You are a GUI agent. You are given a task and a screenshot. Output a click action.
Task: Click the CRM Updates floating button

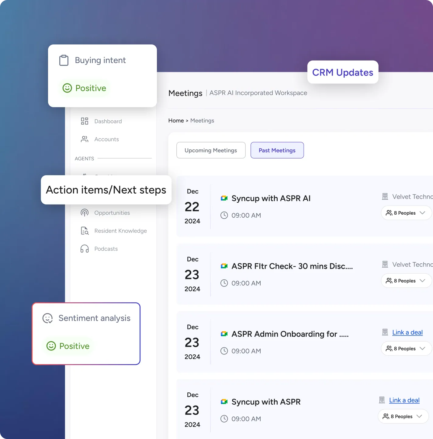point(343,72)
